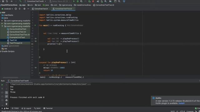Open the Project Structure icon
Screen dimensions: 200x112
(x=110, y=1)
